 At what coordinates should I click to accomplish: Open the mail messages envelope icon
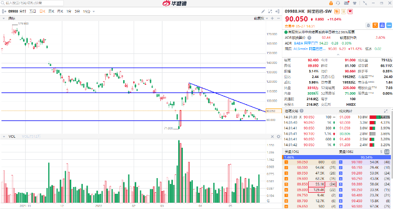click(347, 3)
